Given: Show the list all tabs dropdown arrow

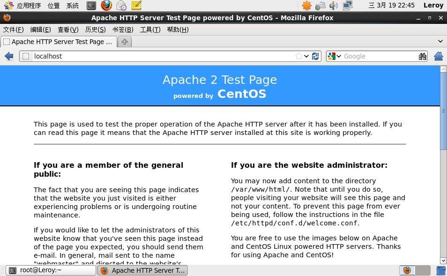Looking at the screenshot, I should 440,41.
